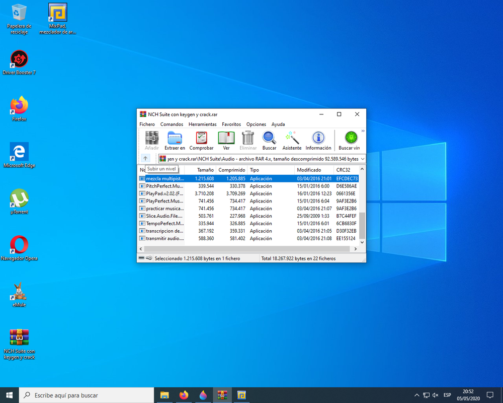Show hidden tray icons chevron
The height and width of the screenshot is (403, 503).
[x=416, y=395]
